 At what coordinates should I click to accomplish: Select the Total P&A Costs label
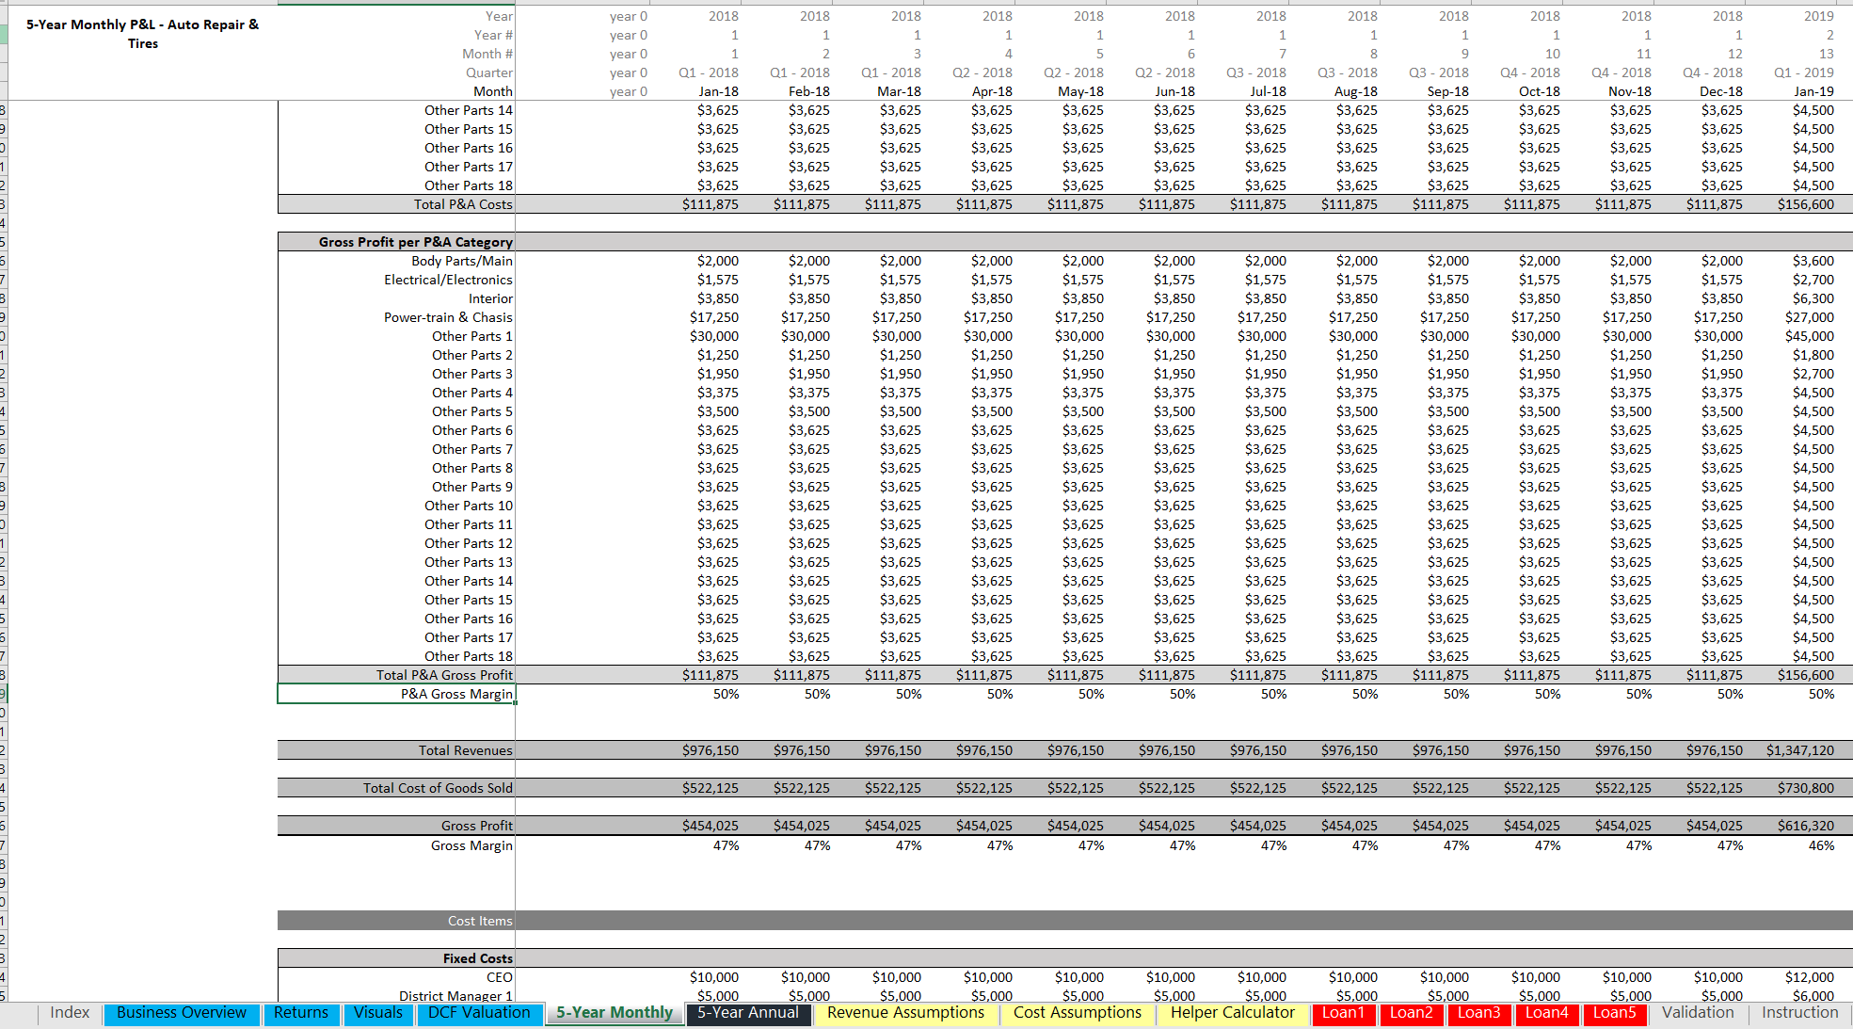463,204
